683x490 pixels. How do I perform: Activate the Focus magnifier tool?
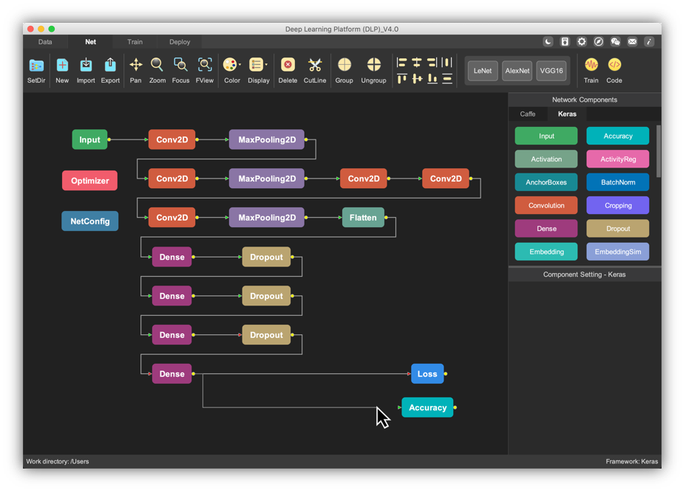pyautogui.click(x=180, y=66)
